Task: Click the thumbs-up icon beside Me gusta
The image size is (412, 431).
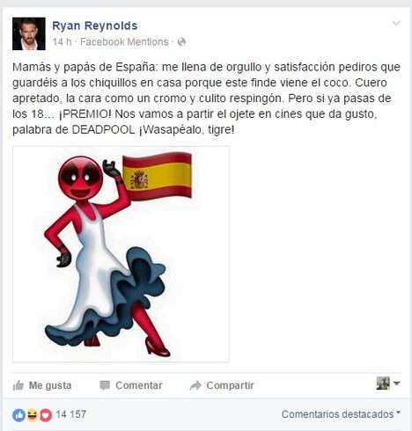Action: (x=18, y=385)
